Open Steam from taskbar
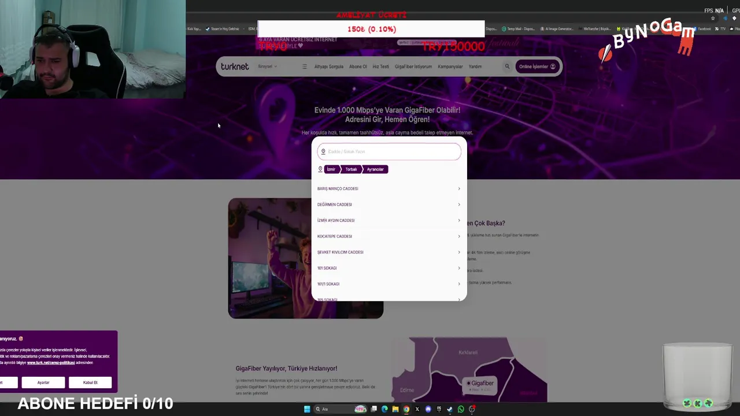The width and height of the screenshot is (740, 416). tap(450, 409)
